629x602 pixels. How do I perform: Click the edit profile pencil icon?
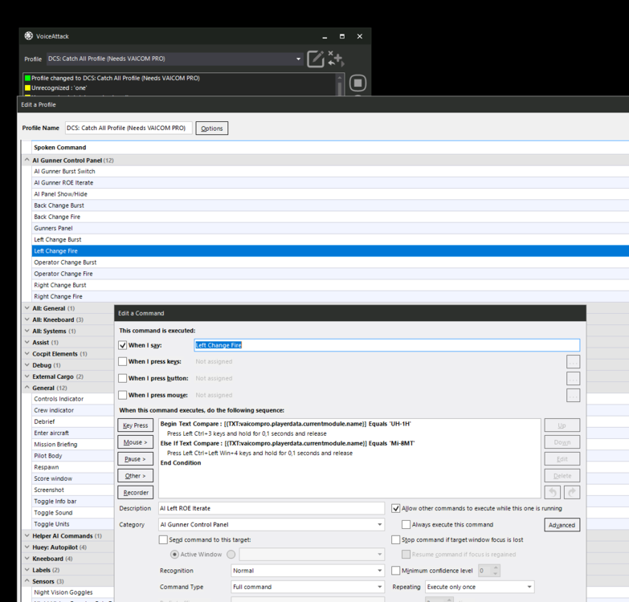[x=316, y=59]
